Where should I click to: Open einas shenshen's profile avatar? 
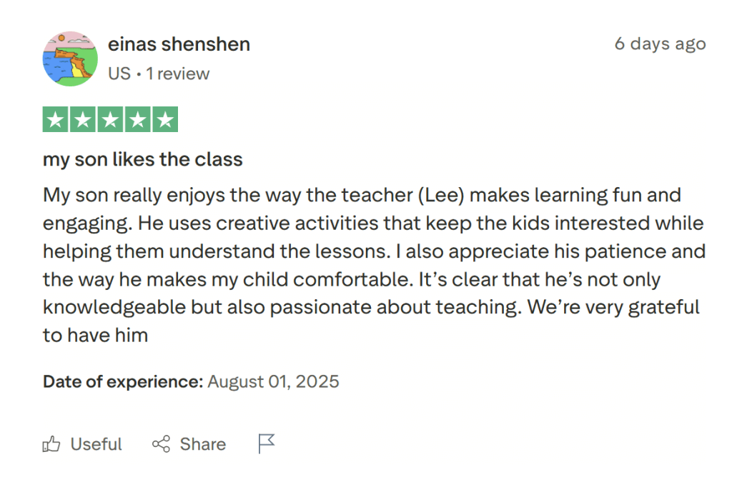point(70,59)
